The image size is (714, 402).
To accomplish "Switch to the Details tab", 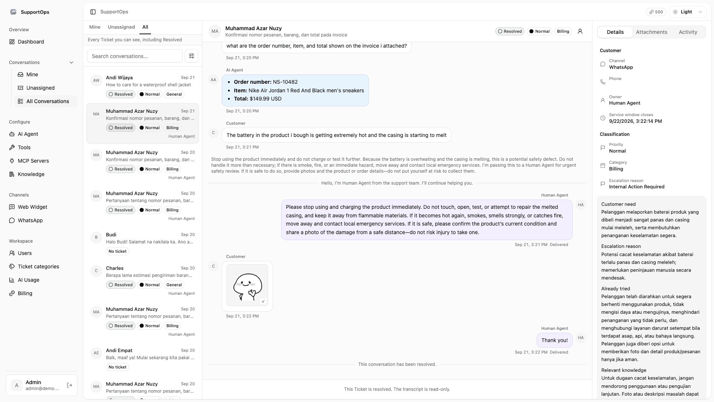I will coord(615,32).
